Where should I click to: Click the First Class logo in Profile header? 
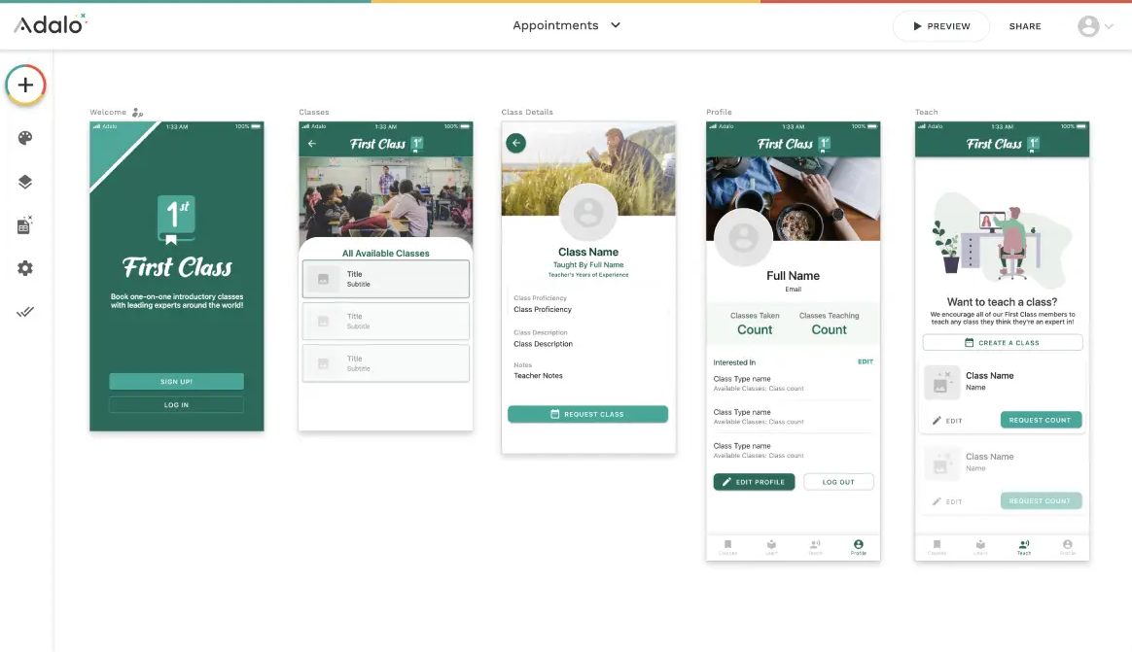794,144
